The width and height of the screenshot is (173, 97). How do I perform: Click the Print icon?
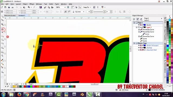coord(13,7)
